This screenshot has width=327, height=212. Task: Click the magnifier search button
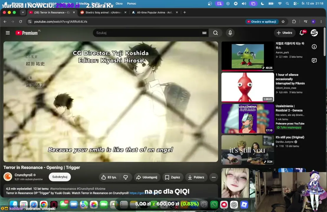[x=216, y=33]
